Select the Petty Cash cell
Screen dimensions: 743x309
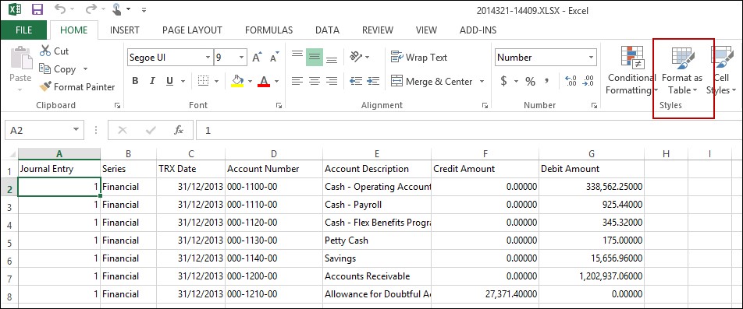click(377, 241)
